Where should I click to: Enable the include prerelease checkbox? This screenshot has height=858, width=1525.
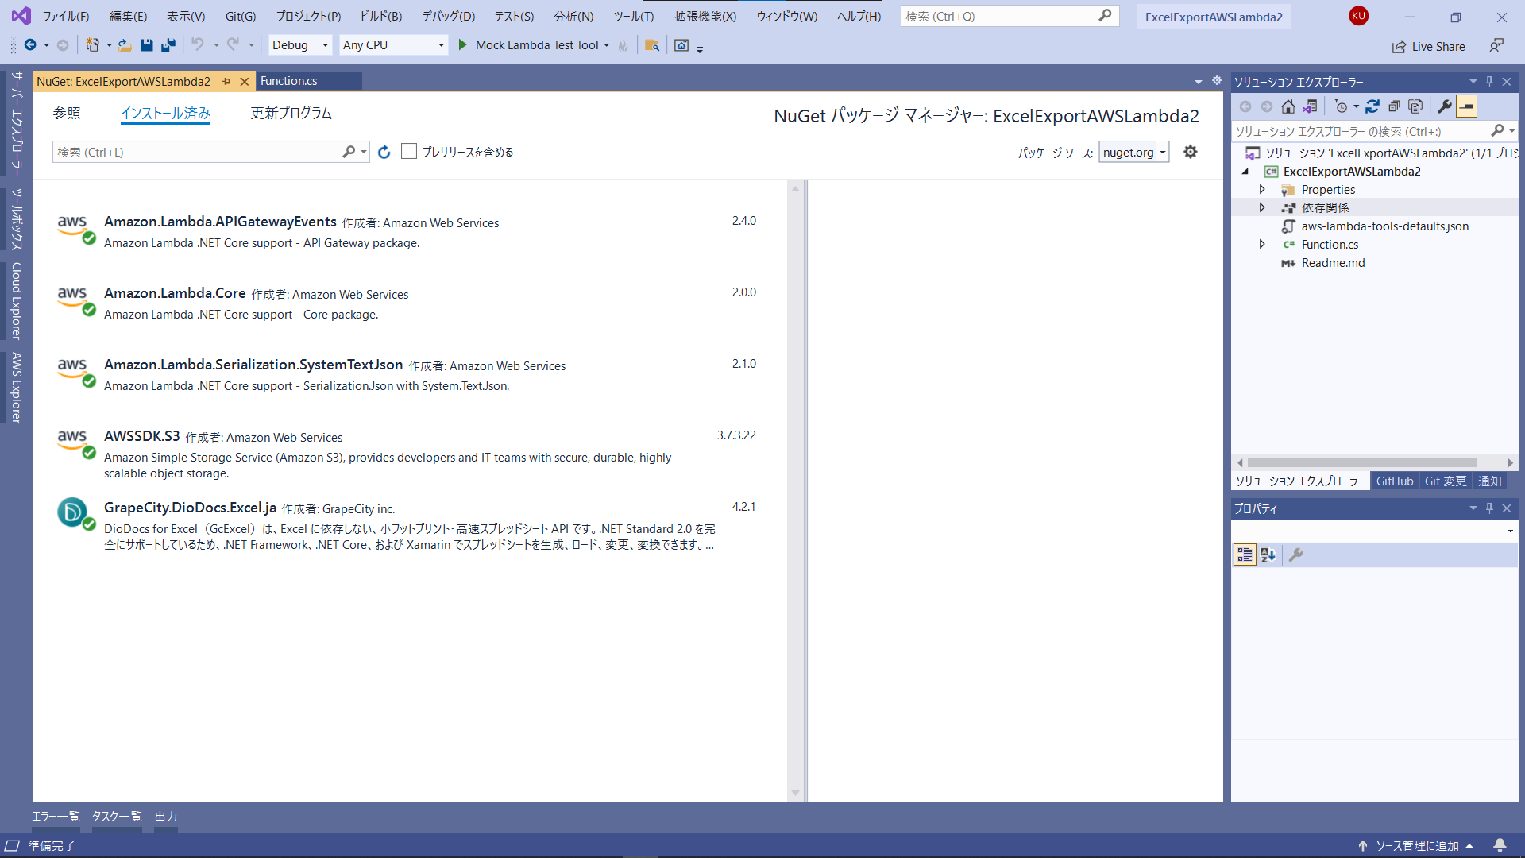point(409,151)
